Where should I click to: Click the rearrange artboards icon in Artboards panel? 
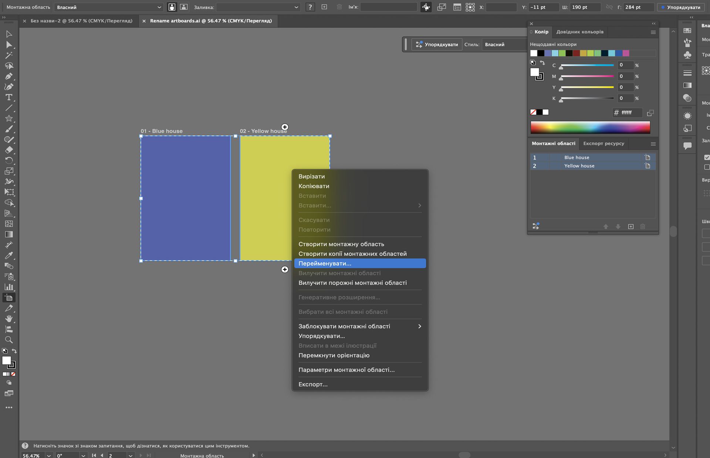pyautogui.click(x=535, y=226)
